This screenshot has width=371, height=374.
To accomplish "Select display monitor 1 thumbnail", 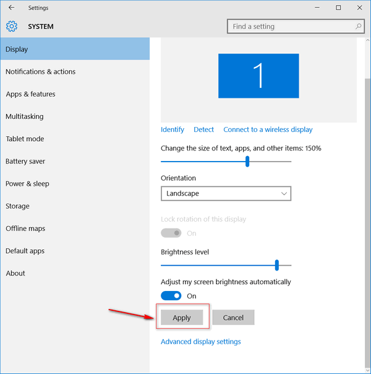I will click(x=258, y=76).
